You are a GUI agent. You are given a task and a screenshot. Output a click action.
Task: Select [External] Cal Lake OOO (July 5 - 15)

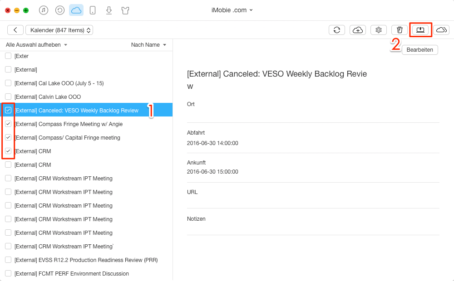click(x=59, y=83)
